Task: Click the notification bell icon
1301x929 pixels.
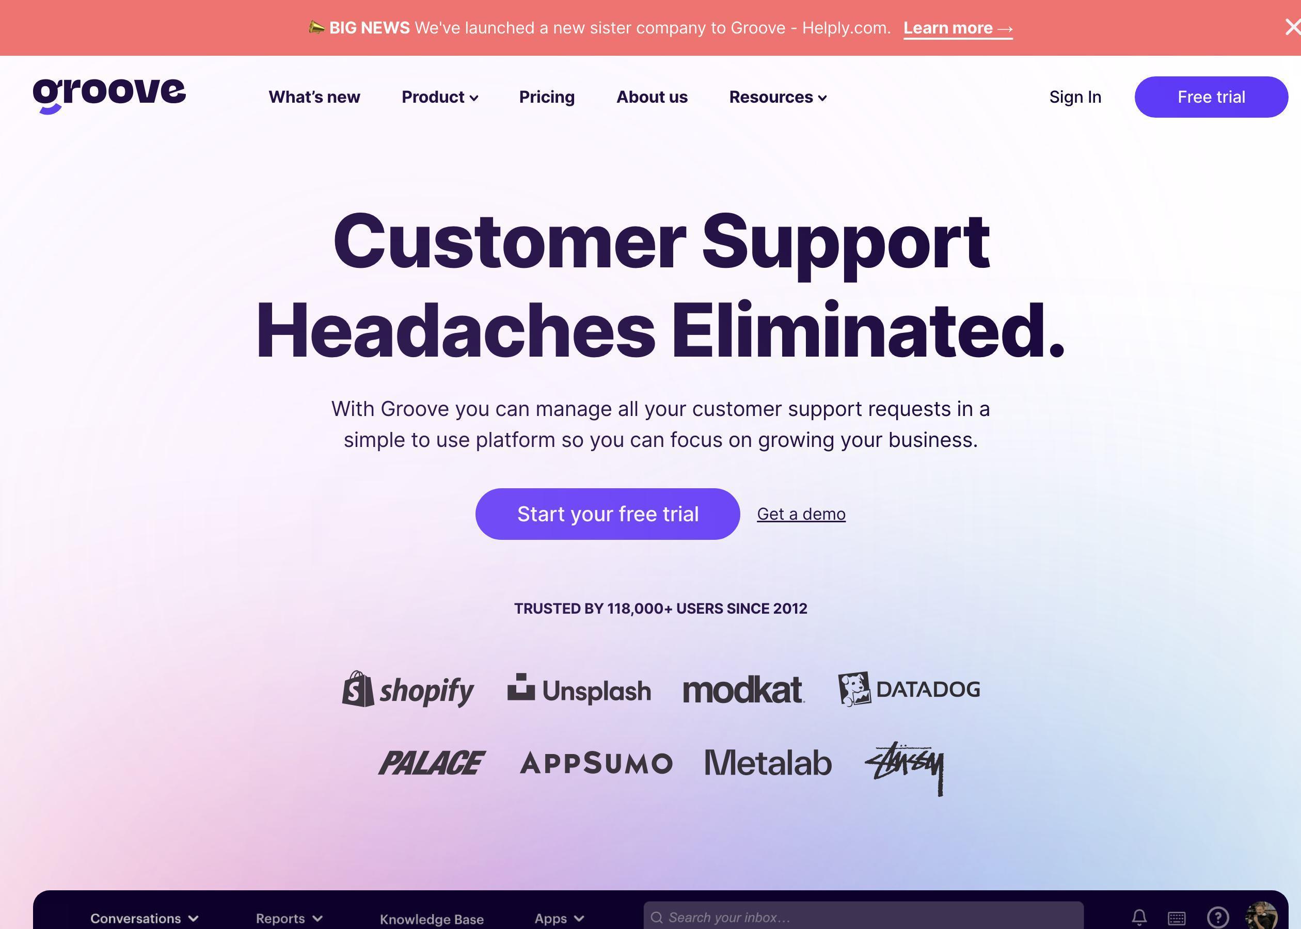Action: click(1141, 917)
